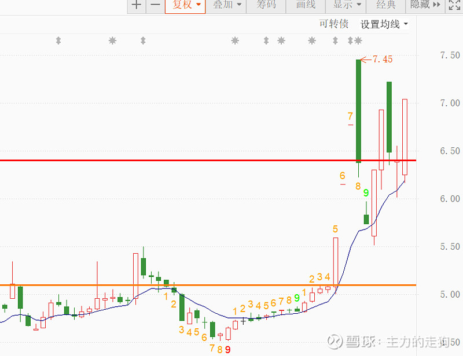The image size is (463, 356).
Task: Click the 7.50 price axis label
Action: pos(450,55)
